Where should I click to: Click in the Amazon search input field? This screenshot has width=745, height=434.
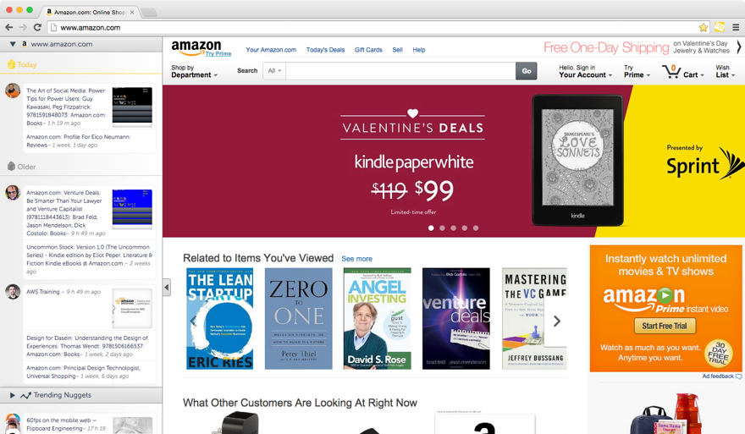400,71
